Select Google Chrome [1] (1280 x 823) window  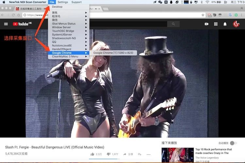[113, 53]
